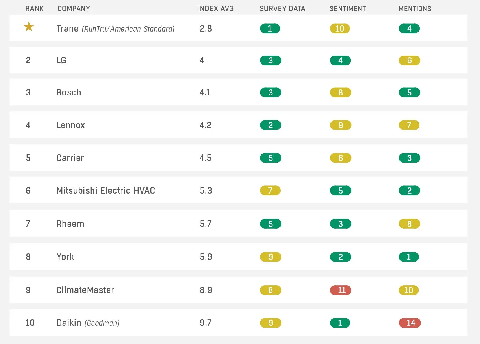Click Carrier's index average value 4.5
The image size is (480, 344).
pyautogui.click(x=206, y=158)
